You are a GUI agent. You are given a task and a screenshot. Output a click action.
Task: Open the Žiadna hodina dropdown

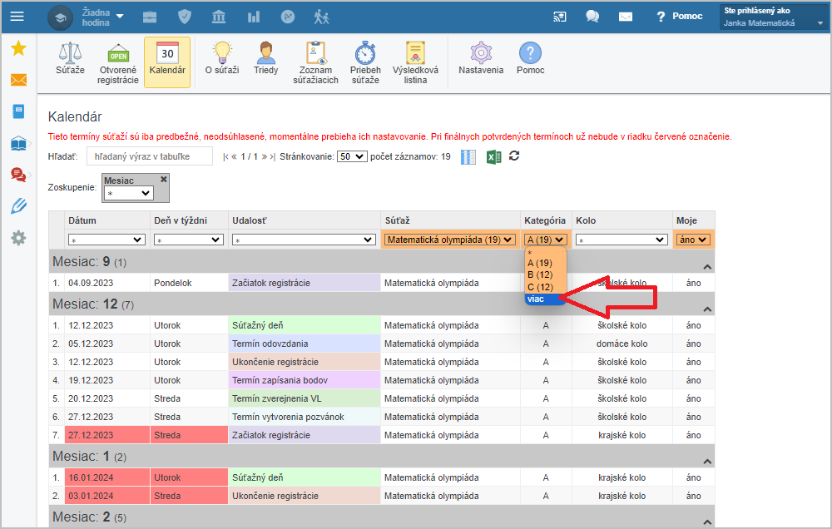click(x=102, y=17)
